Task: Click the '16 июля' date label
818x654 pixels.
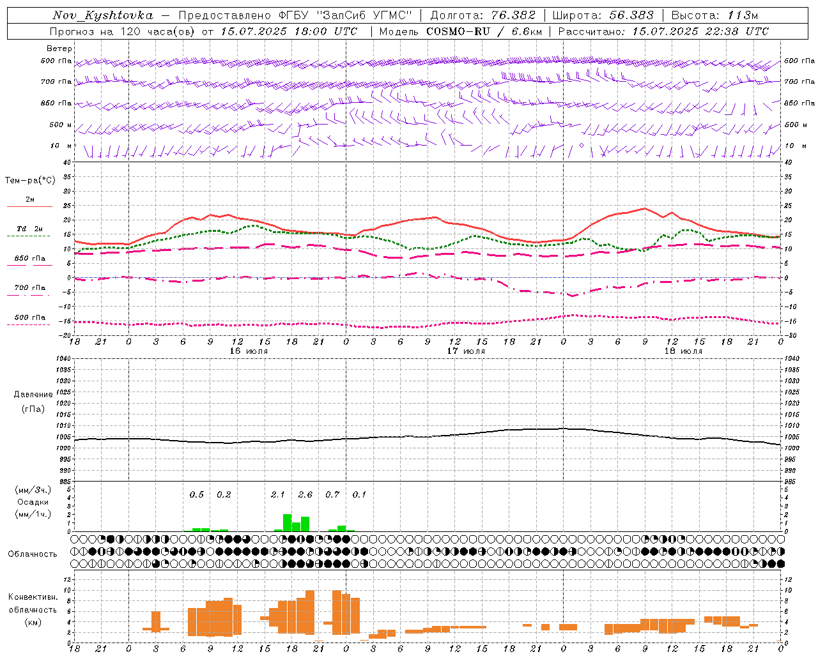Action: click(x=249, y=351)
